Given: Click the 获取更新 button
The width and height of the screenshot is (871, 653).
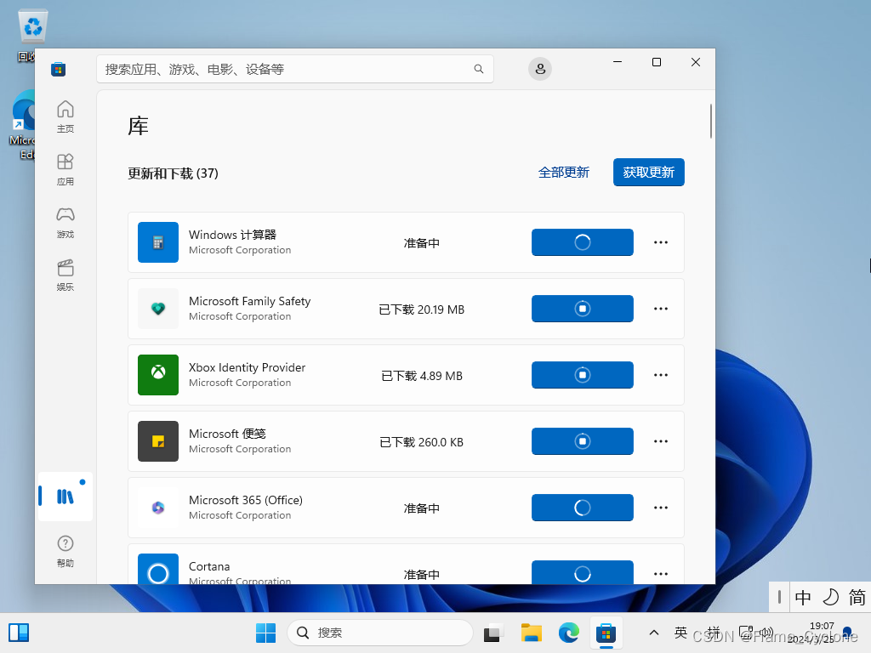Looking at the screenshot, I should pos(648,172).
